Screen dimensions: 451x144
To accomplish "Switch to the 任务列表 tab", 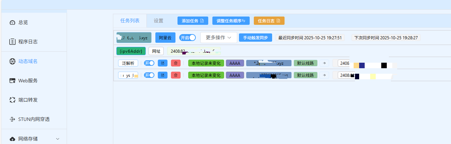I will [x=130, y=21].
